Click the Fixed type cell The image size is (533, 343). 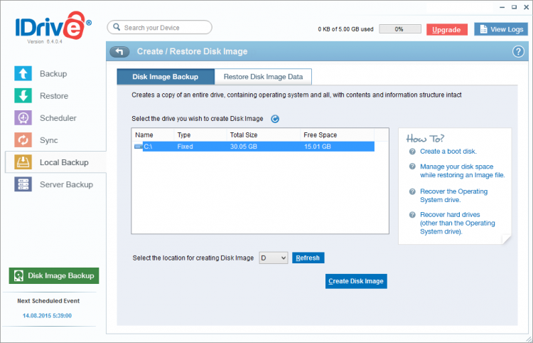(x=185, y=147)
